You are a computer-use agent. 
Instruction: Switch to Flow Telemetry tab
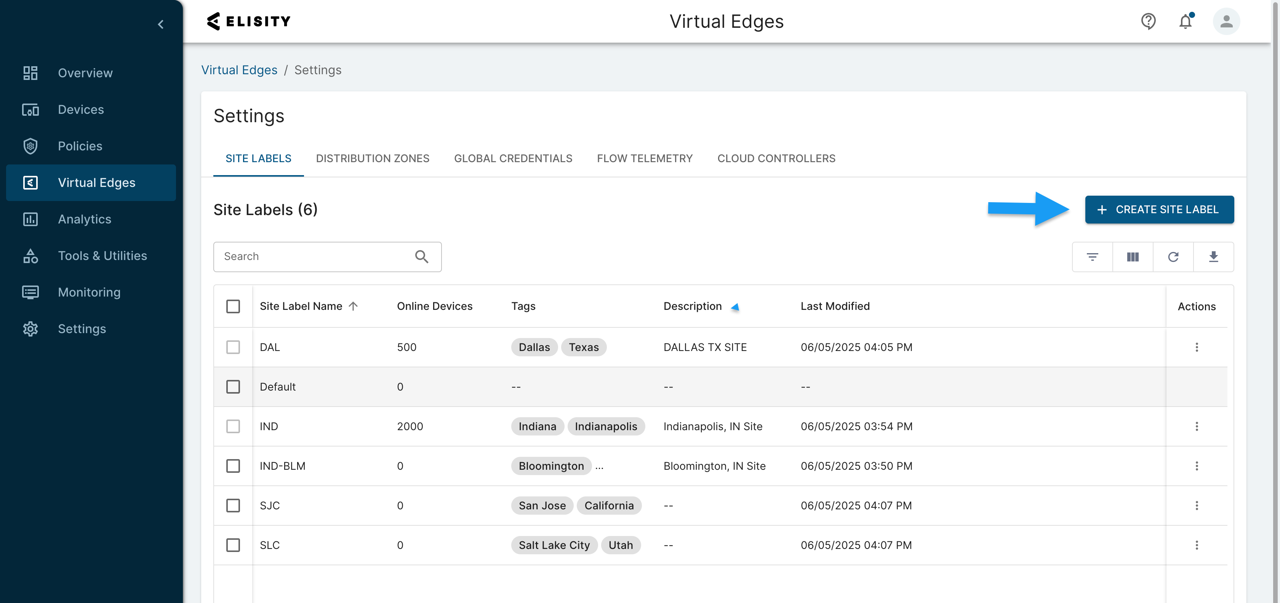click(645, 158)
